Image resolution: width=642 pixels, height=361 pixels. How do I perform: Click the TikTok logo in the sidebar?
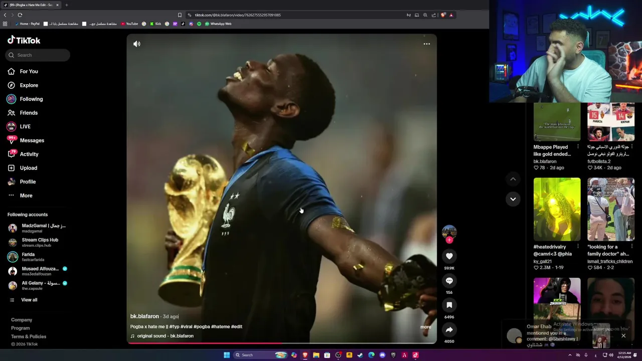(24, 40)
